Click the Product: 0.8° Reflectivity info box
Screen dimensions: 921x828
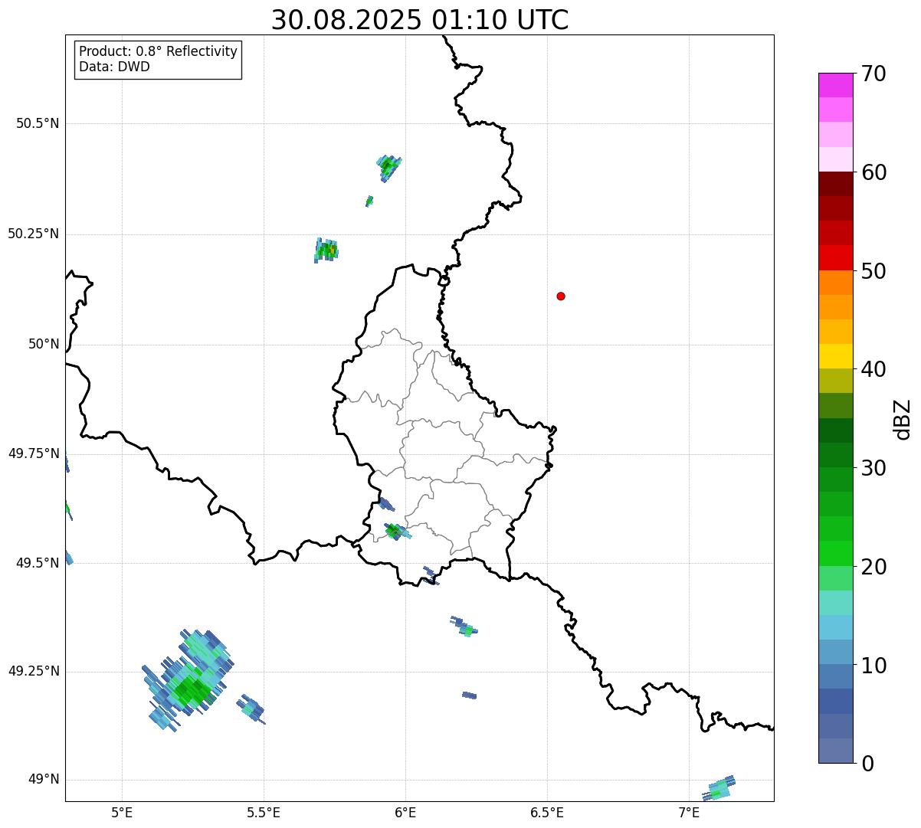(x=158, y=59)
